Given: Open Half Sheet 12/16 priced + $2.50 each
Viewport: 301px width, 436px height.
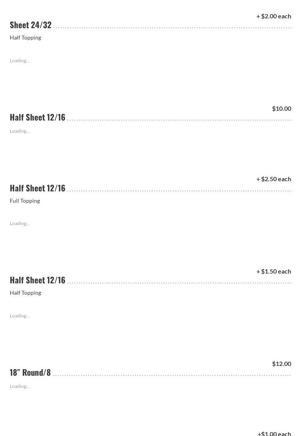Looking at the screenshot, I should click(38, 188).
